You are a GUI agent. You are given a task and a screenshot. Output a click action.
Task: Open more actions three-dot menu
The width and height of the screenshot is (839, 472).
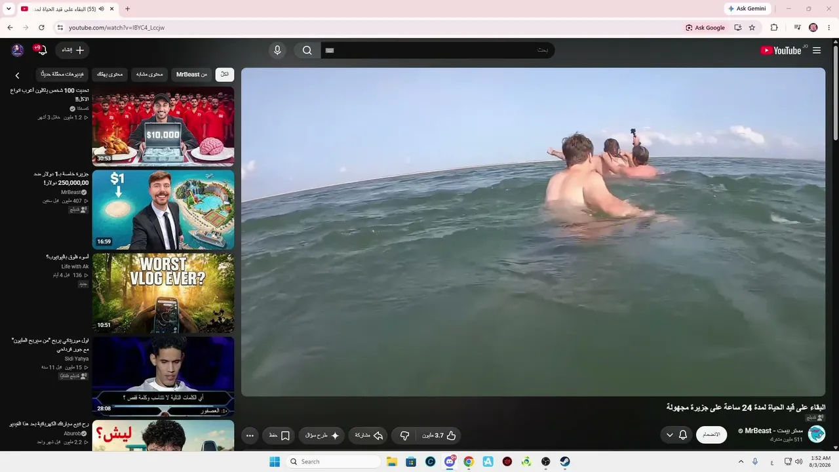coord(250,435)
